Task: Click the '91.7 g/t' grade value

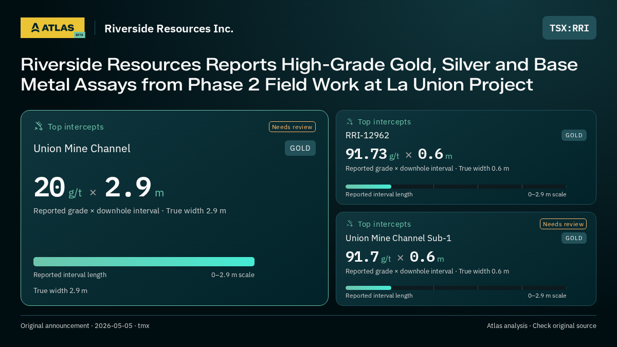Action: point(368,257)
